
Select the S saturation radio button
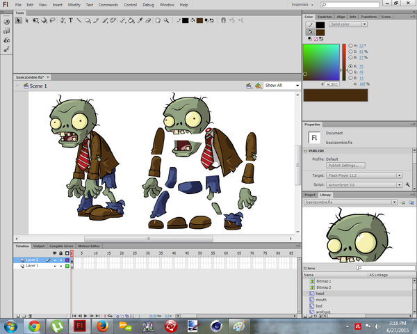pos(350,51)
